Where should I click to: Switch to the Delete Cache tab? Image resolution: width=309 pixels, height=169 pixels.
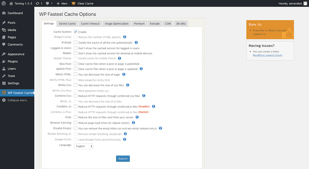(67, 23)
